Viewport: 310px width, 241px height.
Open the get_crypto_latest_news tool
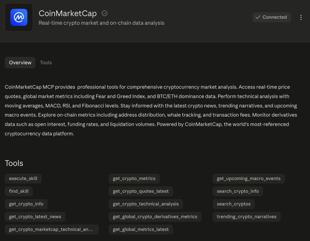[35, 217]
